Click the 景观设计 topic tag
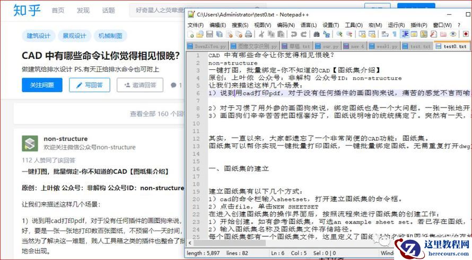This screenshot has width=472, height=260. pos(74,36)
